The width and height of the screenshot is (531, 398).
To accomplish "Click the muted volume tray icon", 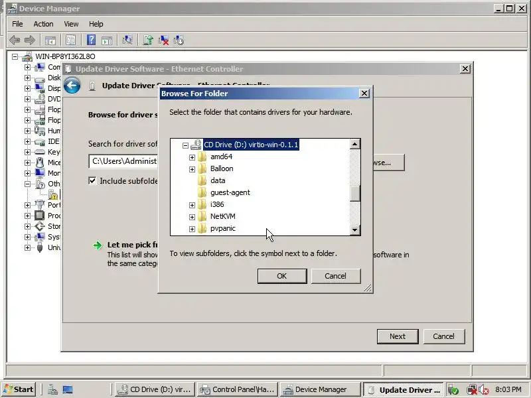I will tap(484, 390).
